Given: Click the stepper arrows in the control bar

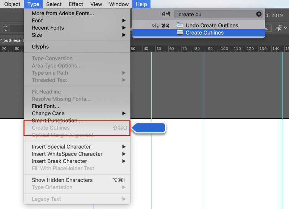Looking at the screenshot, I should click(x=6, y=28).
